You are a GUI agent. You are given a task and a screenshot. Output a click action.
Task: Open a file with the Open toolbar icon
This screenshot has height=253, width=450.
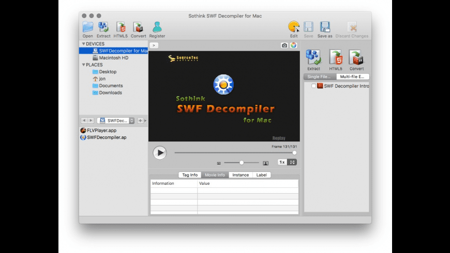[x=87, y=29]
